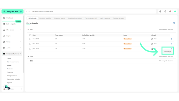Screen dimensions: 179x101
Task: Choose Télécharger in the row menu
Action: 167,52
